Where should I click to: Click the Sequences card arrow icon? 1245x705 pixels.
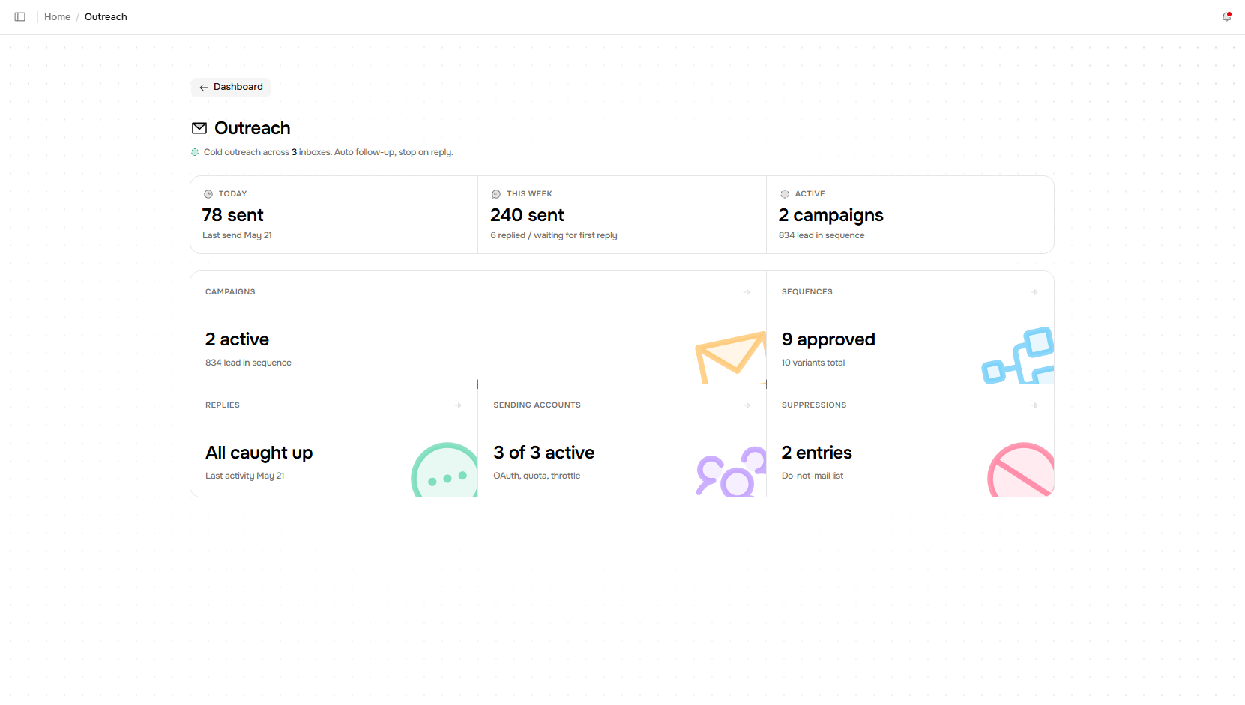1034,292
